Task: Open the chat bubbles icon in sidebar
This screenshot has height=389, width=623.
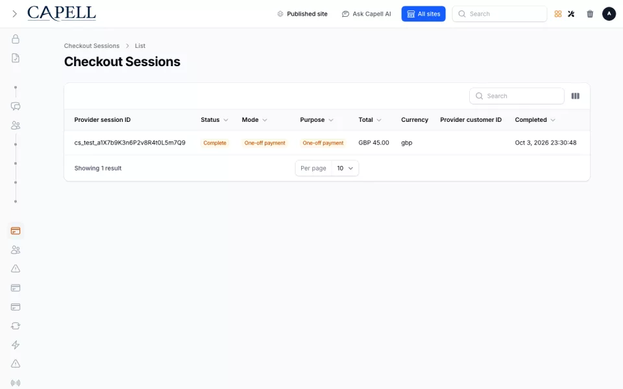Action: coord(16,106)
